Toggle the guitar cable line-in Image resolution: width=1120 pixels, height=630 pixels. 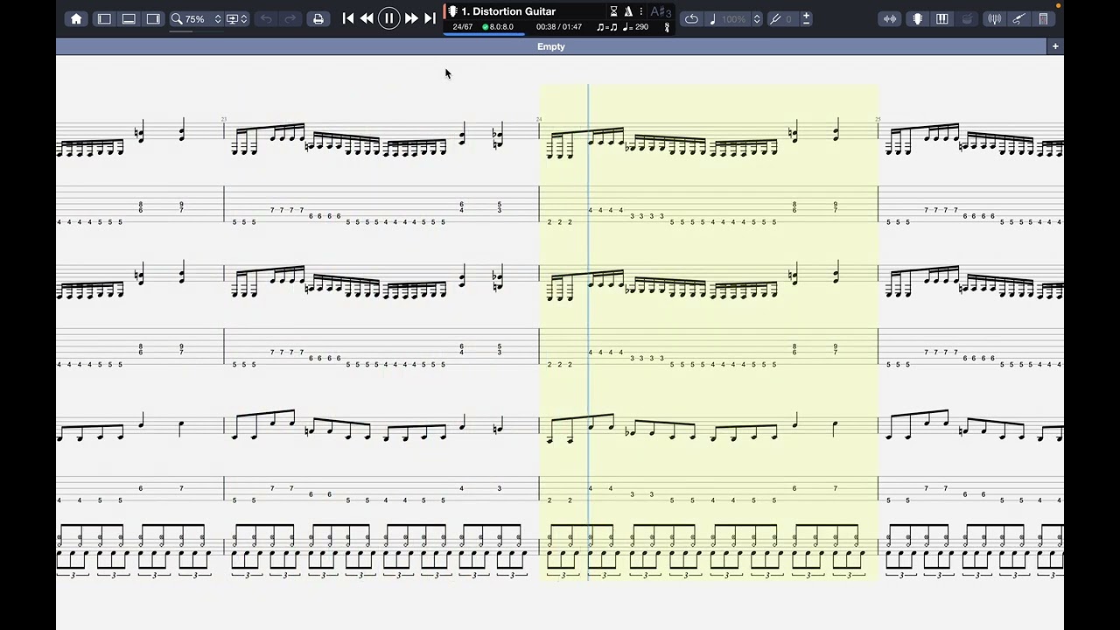point(1019,18)
